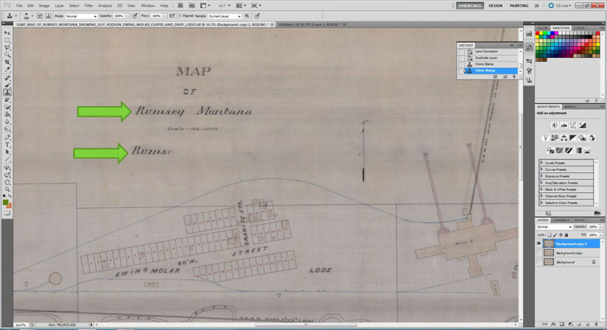Choose the Rectangular Marquee tool
The height and width of the screenshot is (330, 607).
[x=7, y=39]
